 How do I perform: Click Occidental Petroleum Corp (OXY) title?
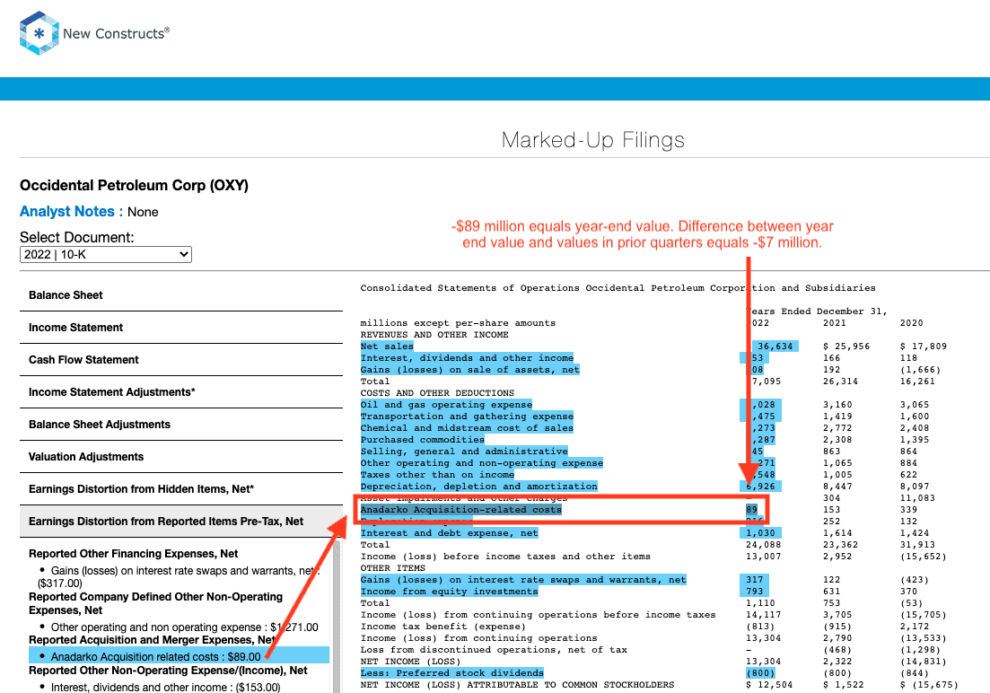coord(134,185)
